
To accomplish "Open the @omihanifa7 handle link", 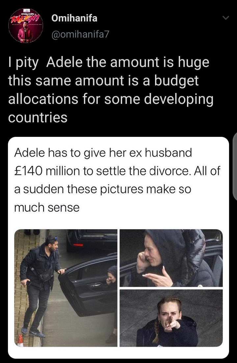I will click(x=80, y=34).
